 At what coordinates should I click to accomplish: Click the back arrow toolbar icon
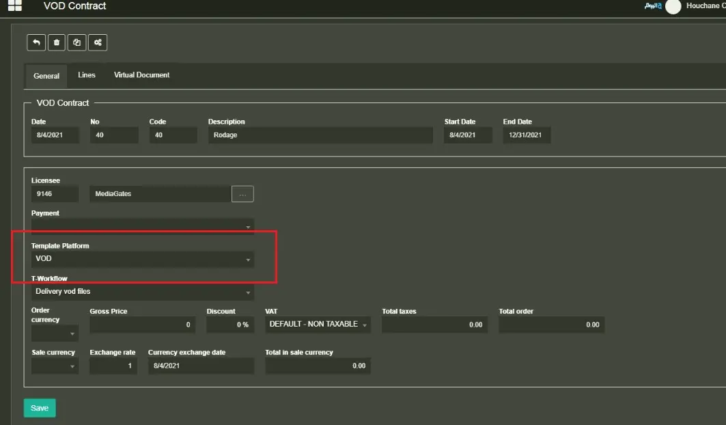coord(36,42)
